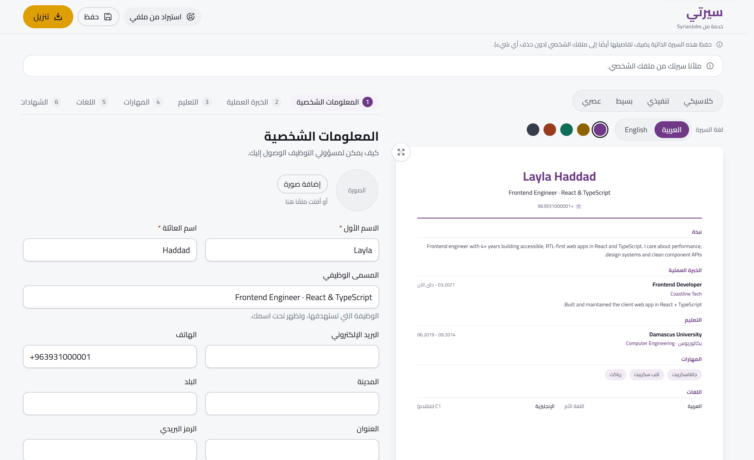Image resolution: width=754 pixels, height=460 pixels.
Task: Click استيراد من ملفي button
Action: point(163,17)
